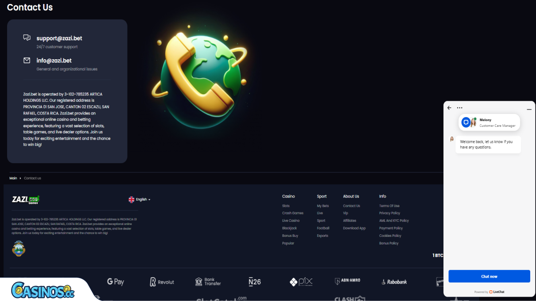Open Contact Us footer link
Screen dimensions: 536x301
pos(352,206)
